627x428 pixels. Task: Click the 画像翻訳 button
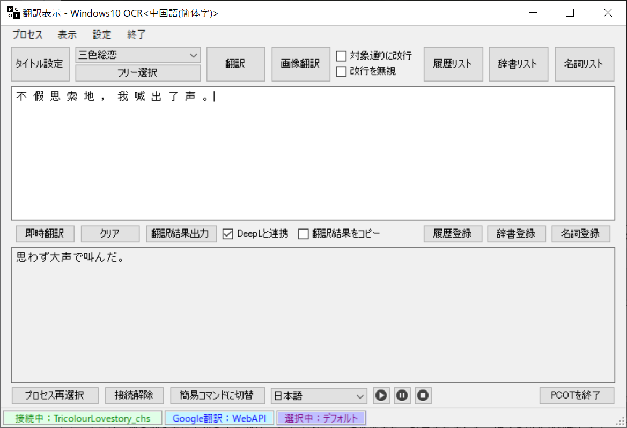[301, 64]
